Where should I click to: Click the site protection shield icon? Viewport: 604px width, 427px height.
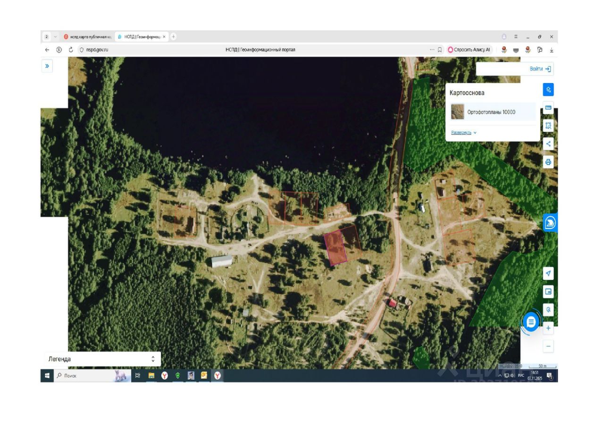pos(82,50)
